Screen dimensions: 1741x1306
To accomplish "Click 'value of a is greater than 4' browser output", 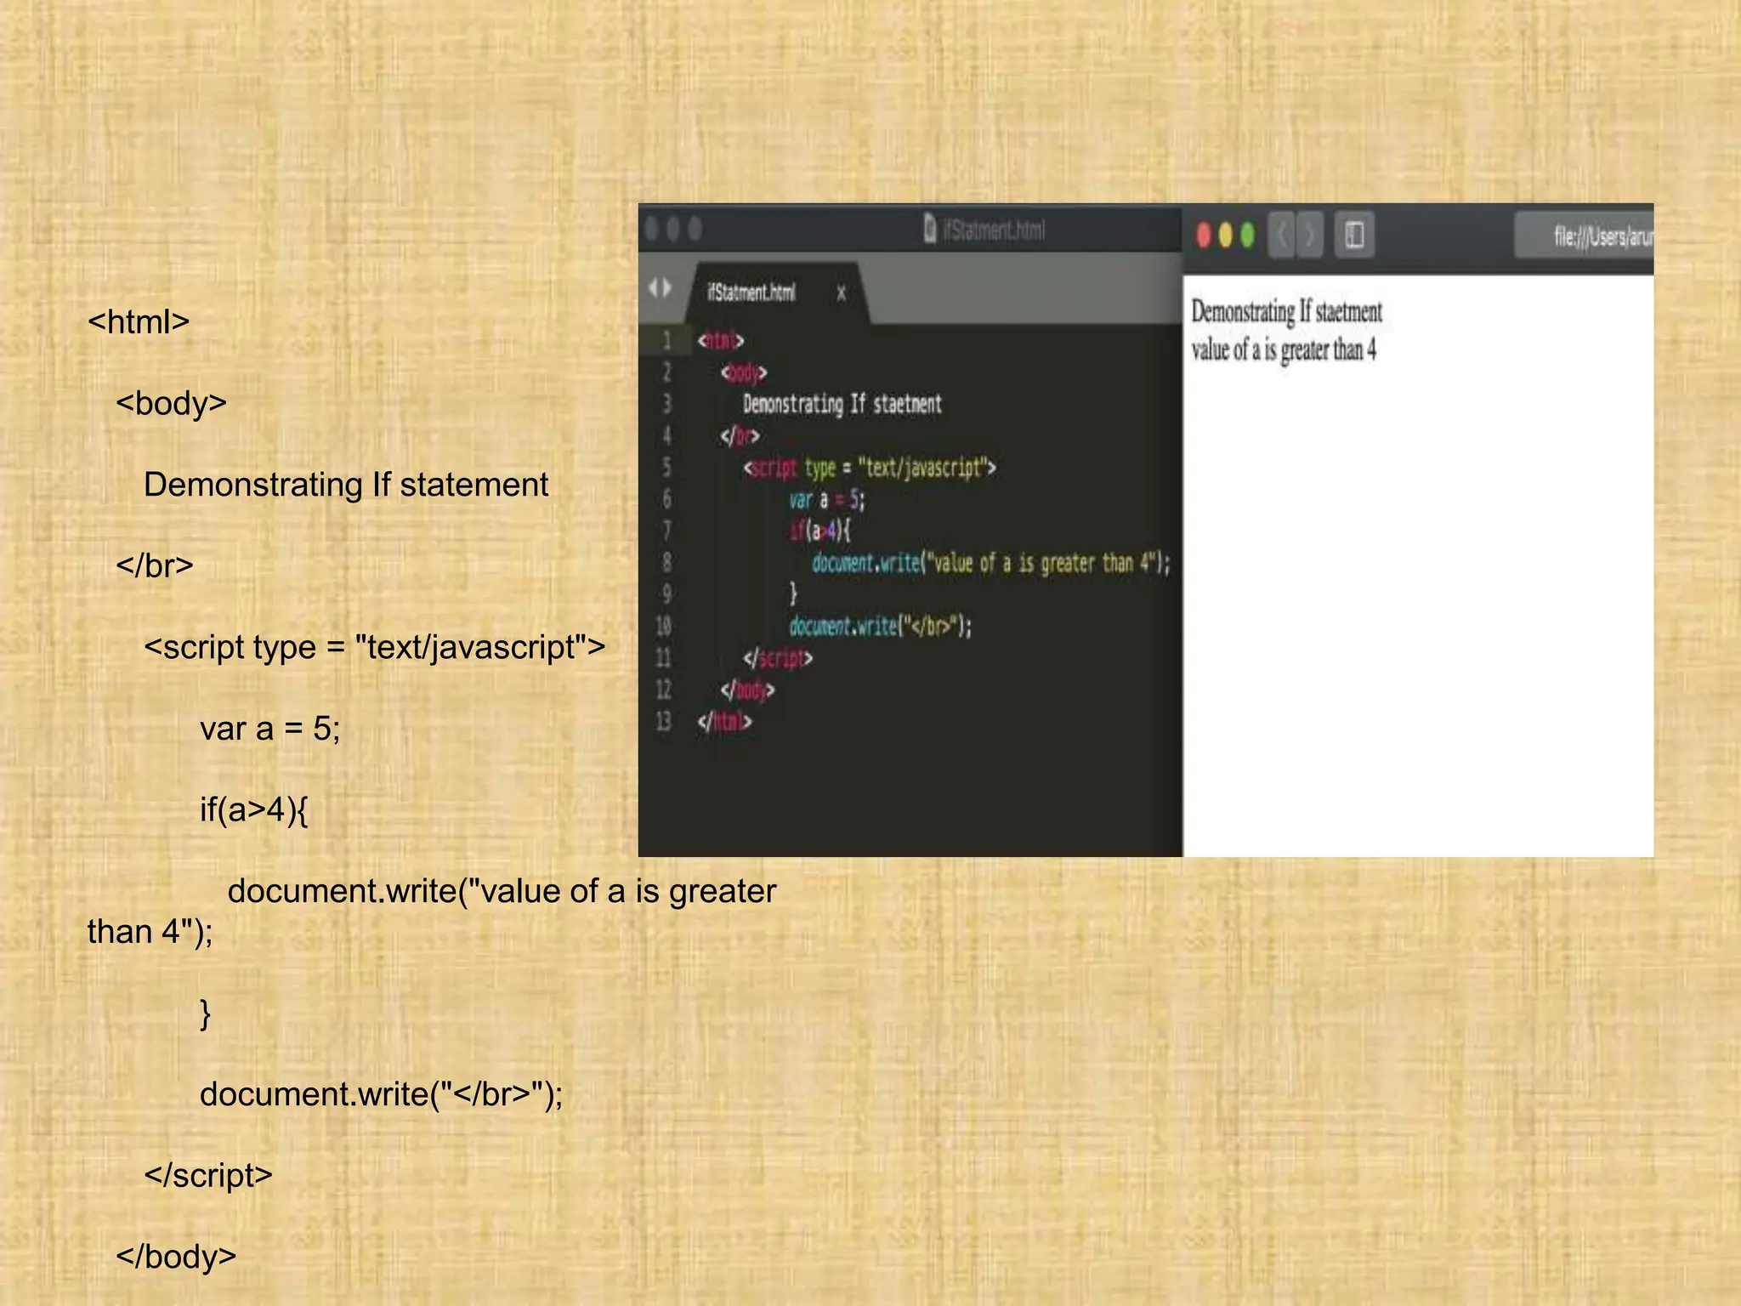I will coord(1283,349).
